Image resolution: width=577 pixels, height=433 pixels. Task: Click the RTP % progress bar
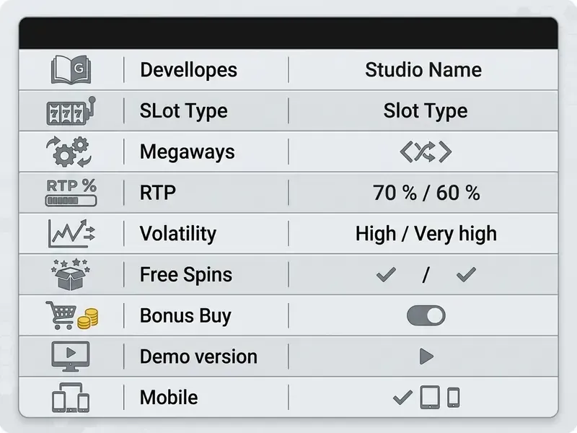[x=71, y=201]
